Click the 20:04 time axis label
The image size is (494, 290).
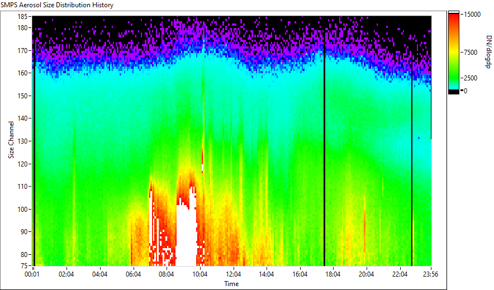pyautogui.click(x=367, y=274)
